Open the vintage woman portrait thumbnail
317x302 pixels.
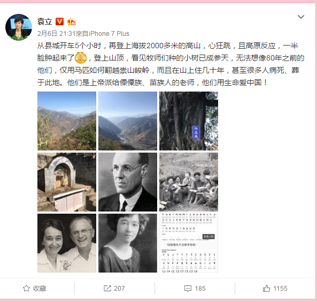click(128, 243)
